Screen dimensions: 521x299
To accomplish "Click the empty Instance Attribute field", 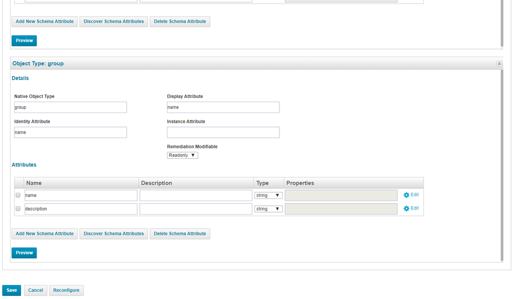I will click(x=223, y=132).
